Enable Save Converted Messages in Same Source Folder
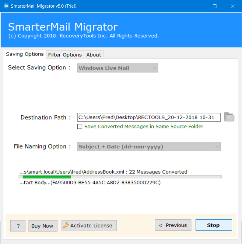Screen dimensions: 242x244 click(x=80, y=127)
